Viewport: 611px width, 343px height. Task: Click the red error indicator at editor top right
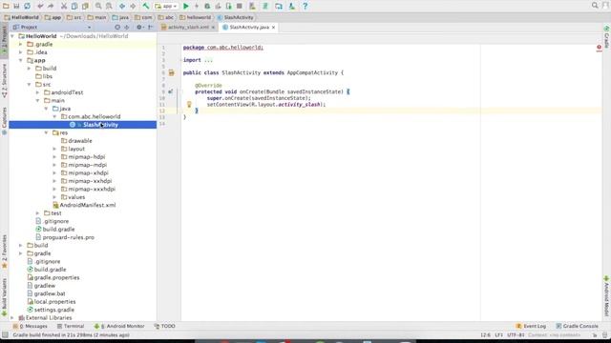click(599, 47)
